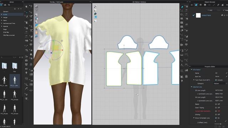The width and height of the screenshot is (228, 128).
Task: Toggle the Default Fabric checkmark
Action: click(x=193, y=15)
